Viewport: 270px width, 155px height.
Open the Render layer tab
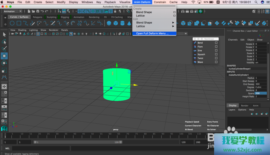(x=245, y=106)
